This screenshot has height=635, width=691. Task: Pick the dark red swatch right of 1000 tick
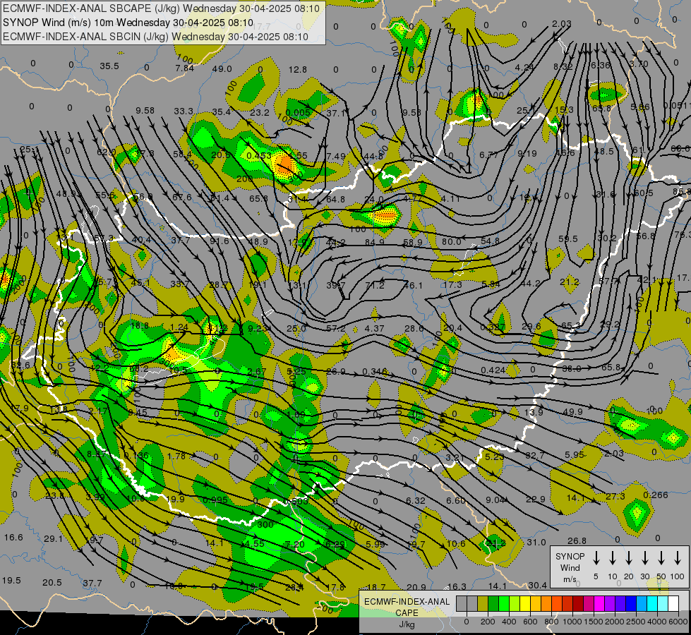click(578, 603)
